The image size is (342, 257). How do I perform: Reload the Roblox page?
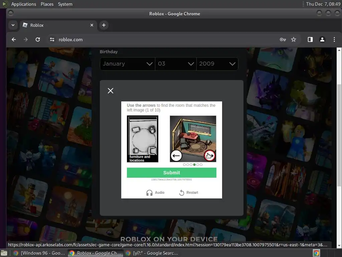(x=38, y=39)
